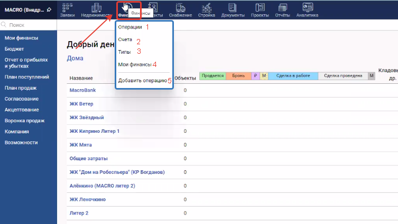Click the search field Поиск
Image resolution: width=398 pixels, height=224 pixels.
(x=29, y=25)
